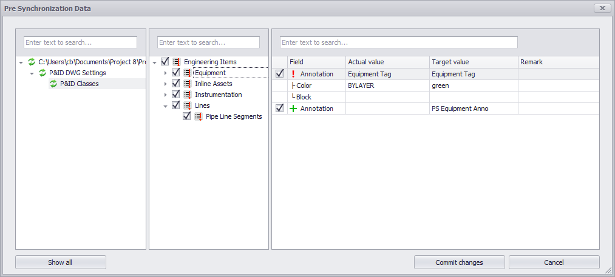Select the P&ID DWG Settings tree item
The height and width of the screenshot is (277, 615).
tap(78, 73)
